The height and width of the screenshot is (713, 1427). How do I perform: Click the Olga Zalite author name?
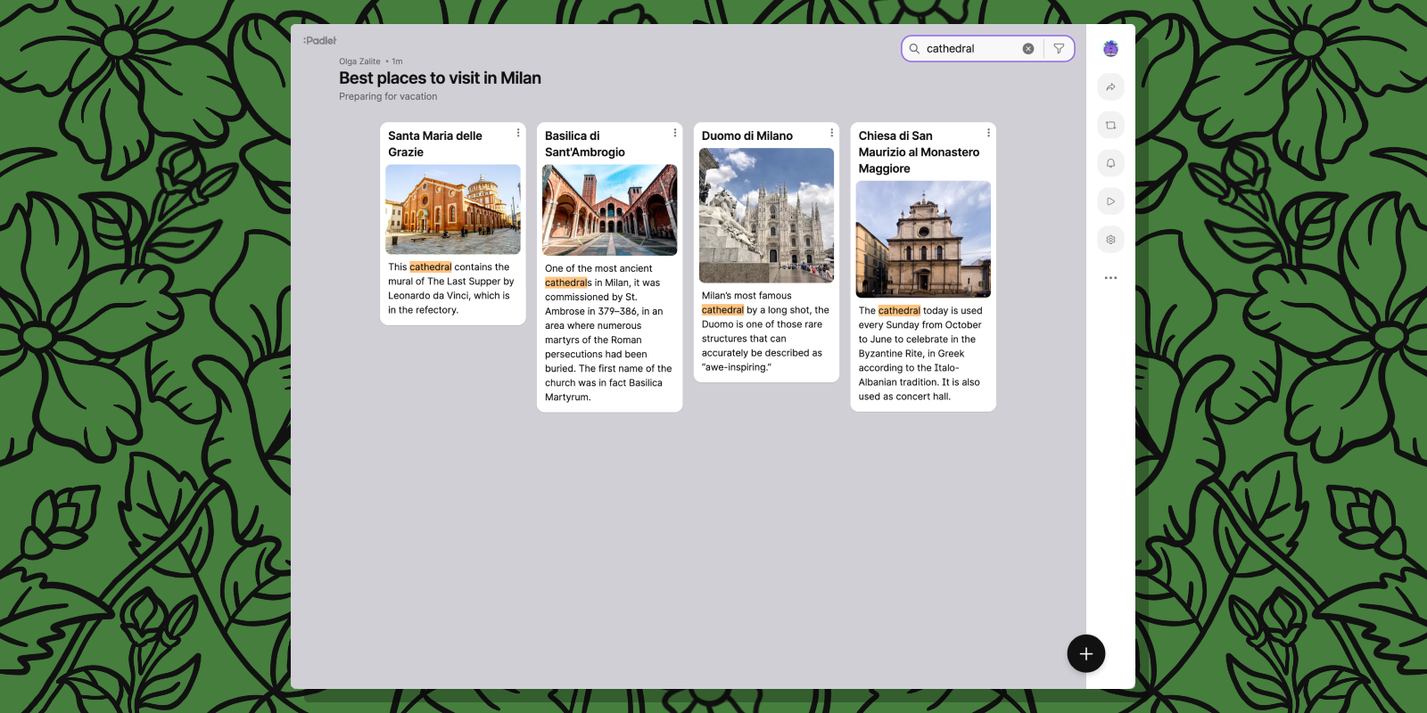point(359,61)
